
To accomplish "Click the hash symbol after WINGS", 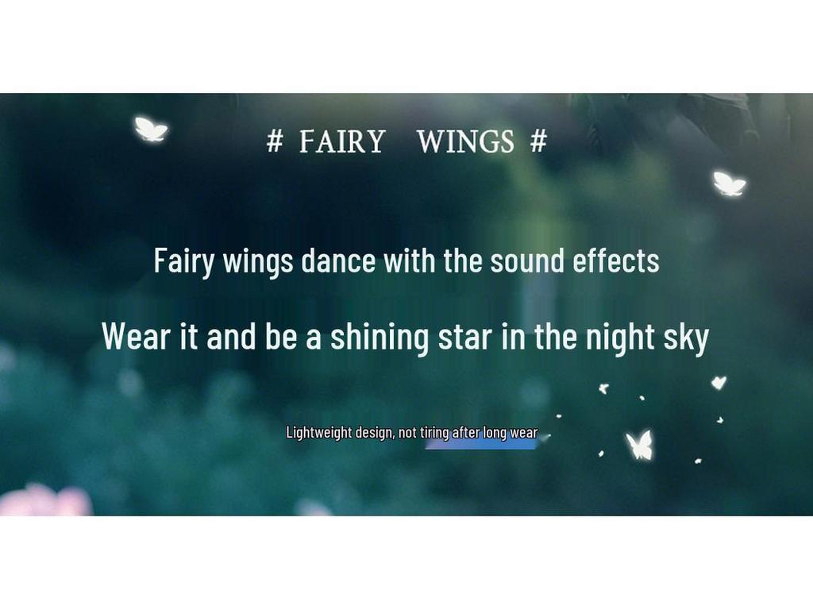I will pyautogui.click(x=539, y=141).
